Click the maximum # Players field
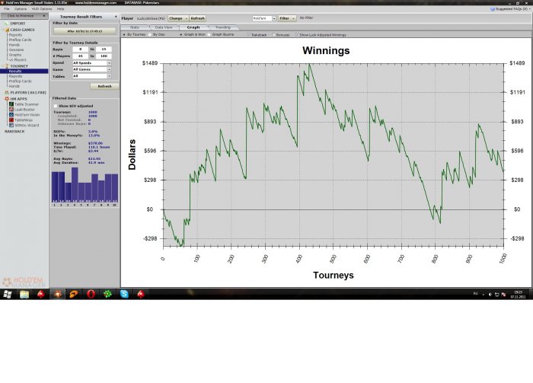 104,56
